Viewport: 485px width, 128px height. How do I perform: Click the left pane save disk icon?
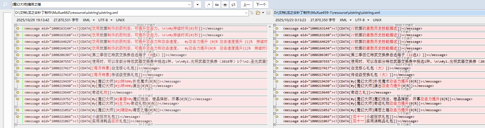(268, 13)
